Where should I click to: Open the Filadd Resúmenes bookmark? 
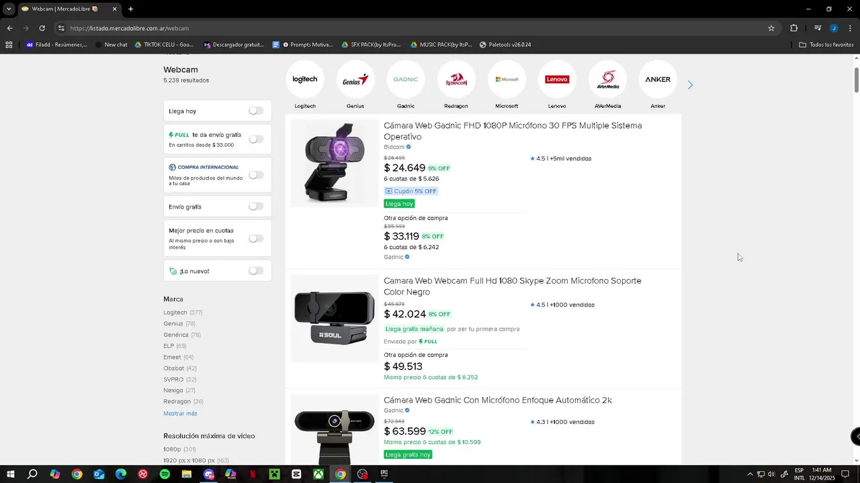point(56,45)
